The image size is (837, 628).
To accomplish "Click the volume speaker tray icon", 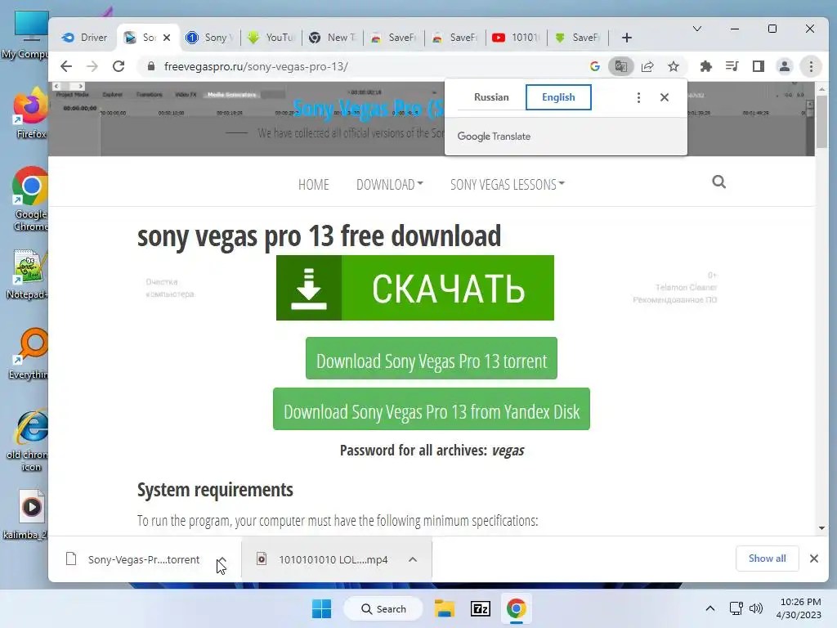I will pyautogui.click(x=756, y=608).
